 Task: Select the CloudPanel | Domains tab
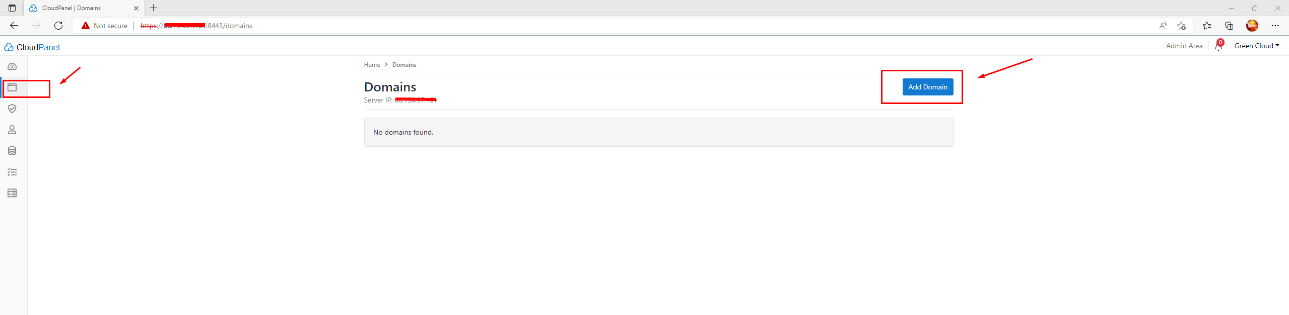[x=84, y=8]
